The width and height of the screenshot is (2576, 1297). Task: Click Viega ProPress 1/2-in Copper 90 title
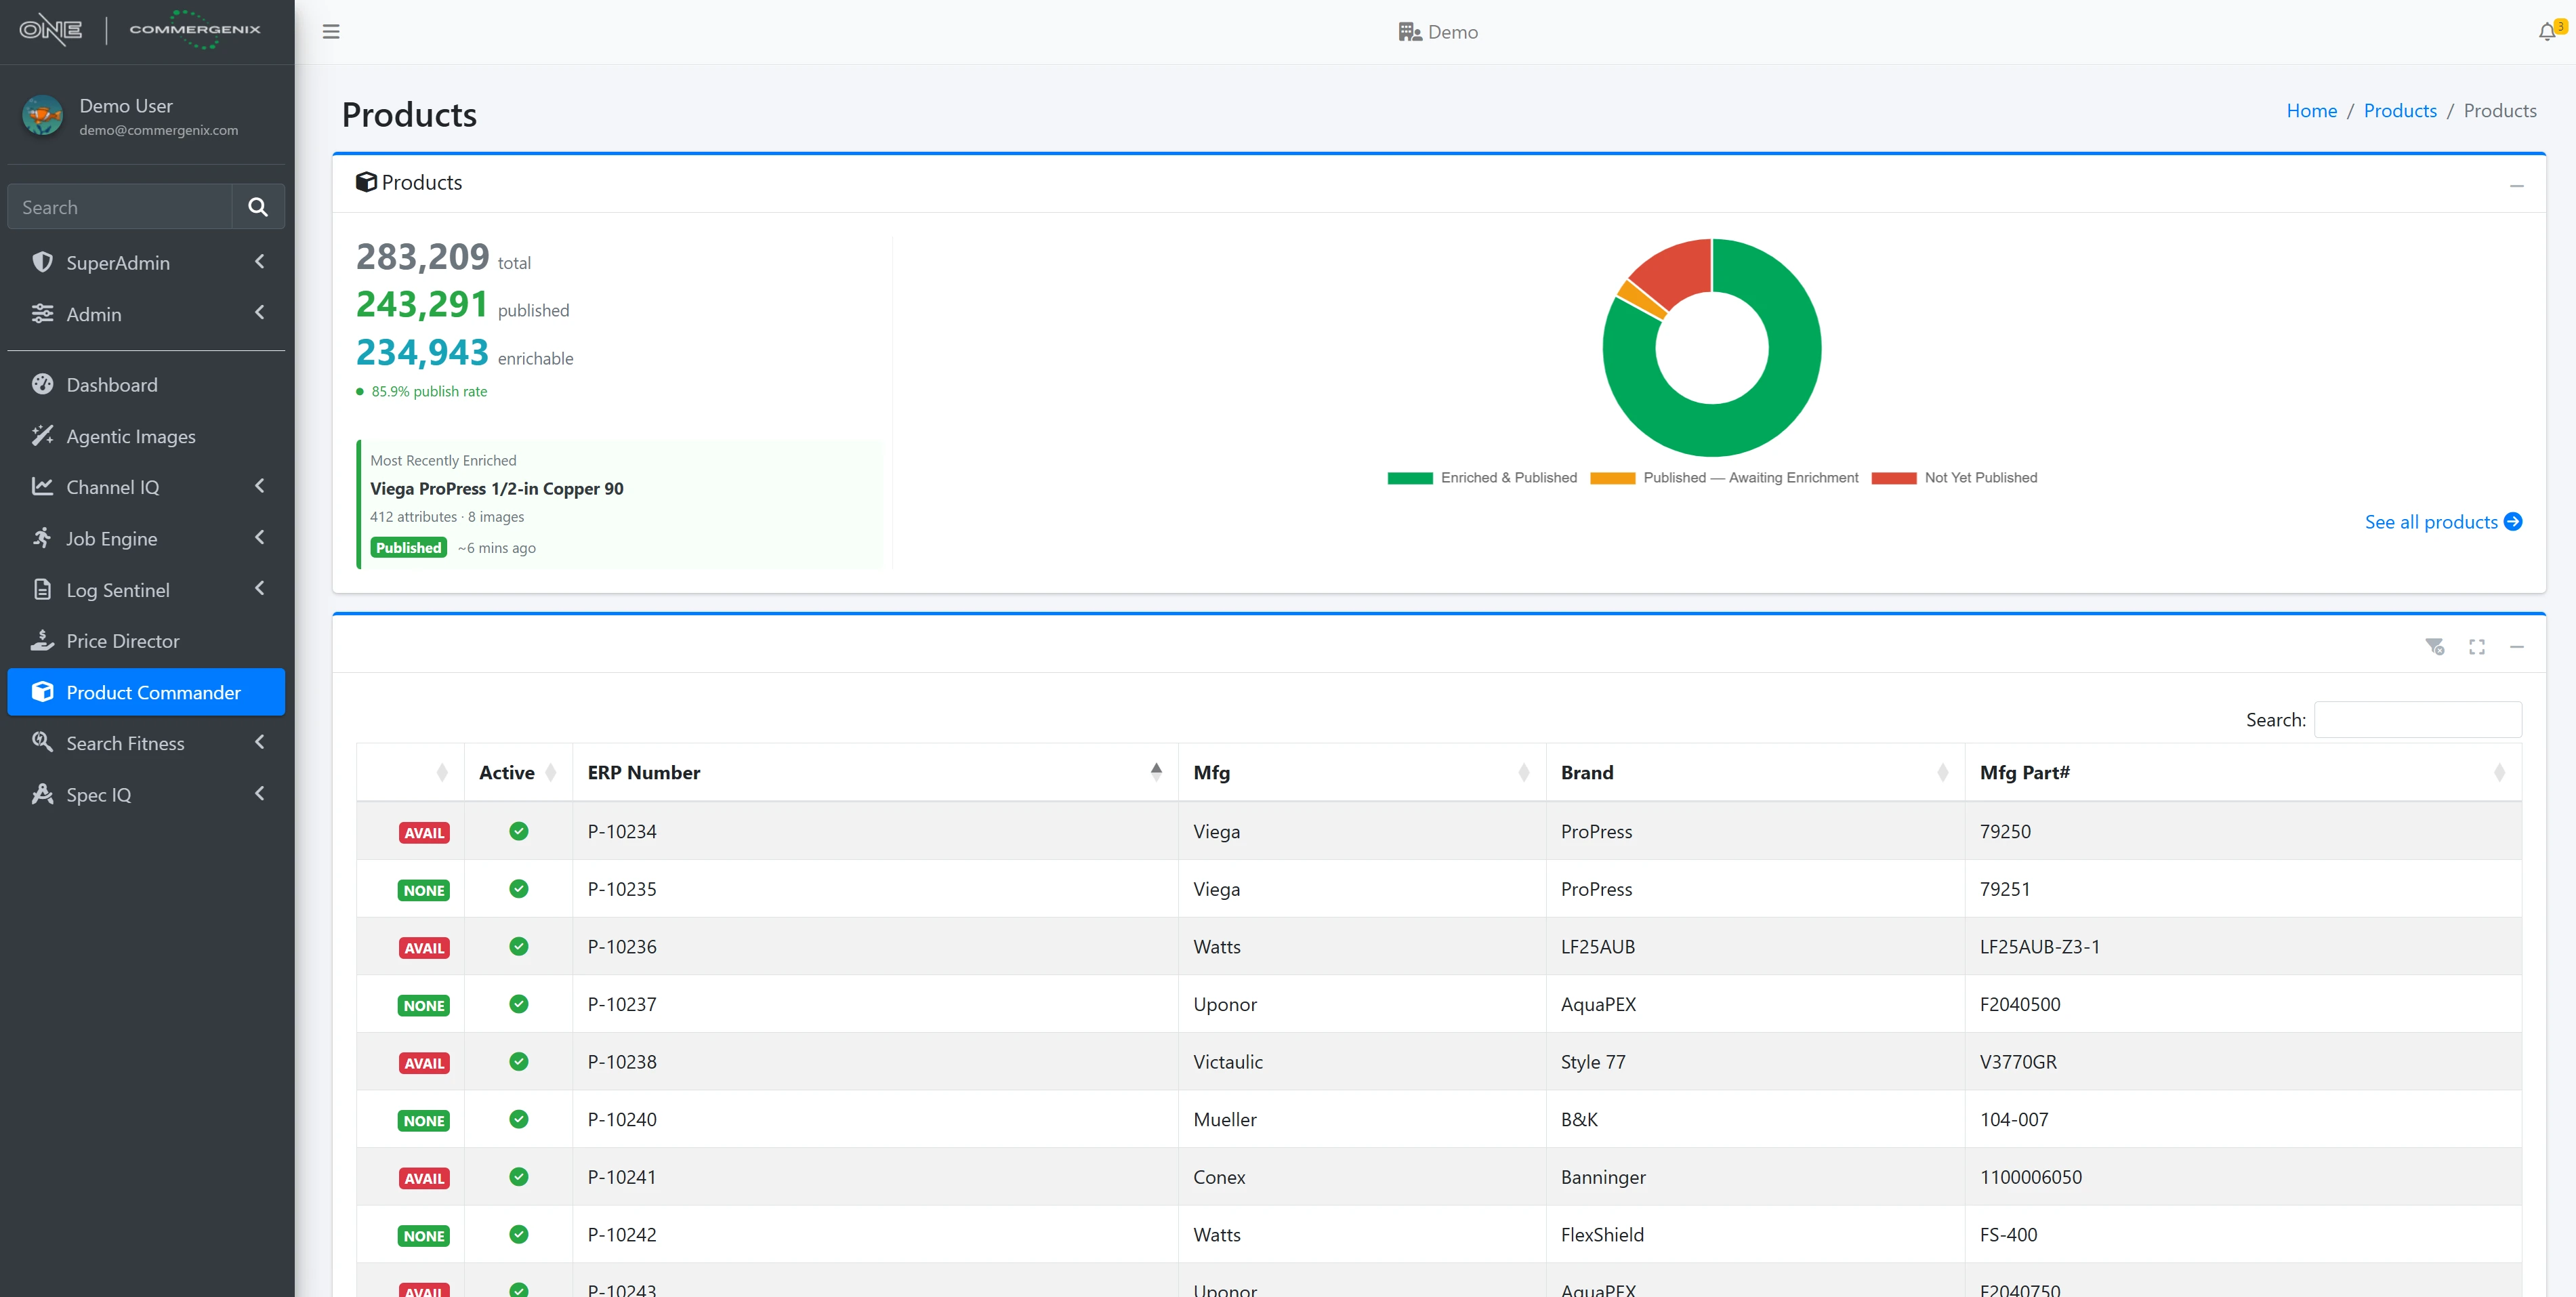(x=496, y=489)
